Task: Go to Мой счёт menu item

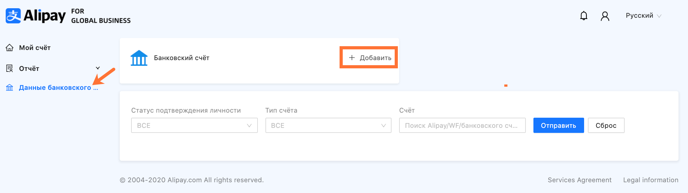Action: coord(35,48)
